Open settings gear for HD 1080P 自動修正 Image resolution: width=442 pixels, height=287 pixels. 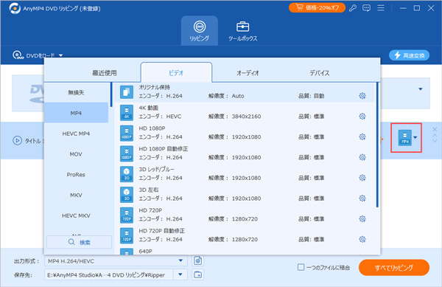pyautogui.click(x=362, y=157)
